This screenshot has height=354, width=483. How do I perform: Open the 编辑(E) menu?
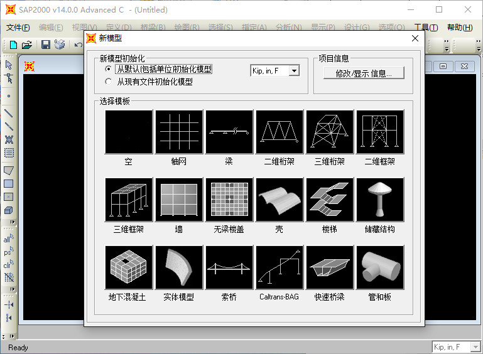coord(51,28)
